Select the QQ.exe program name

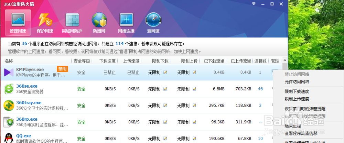pos(23,136)
